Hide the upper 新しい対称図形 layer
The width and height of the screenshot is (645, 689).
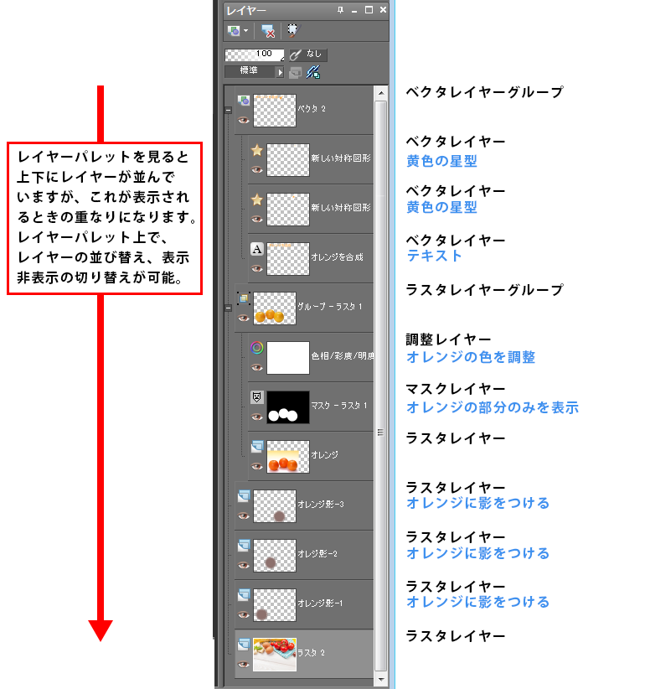coord(257,169)
